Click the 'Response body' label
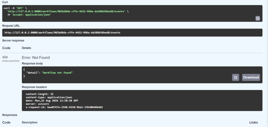The height and width of the screenshot is (127, 268). (x=32, y=64)
